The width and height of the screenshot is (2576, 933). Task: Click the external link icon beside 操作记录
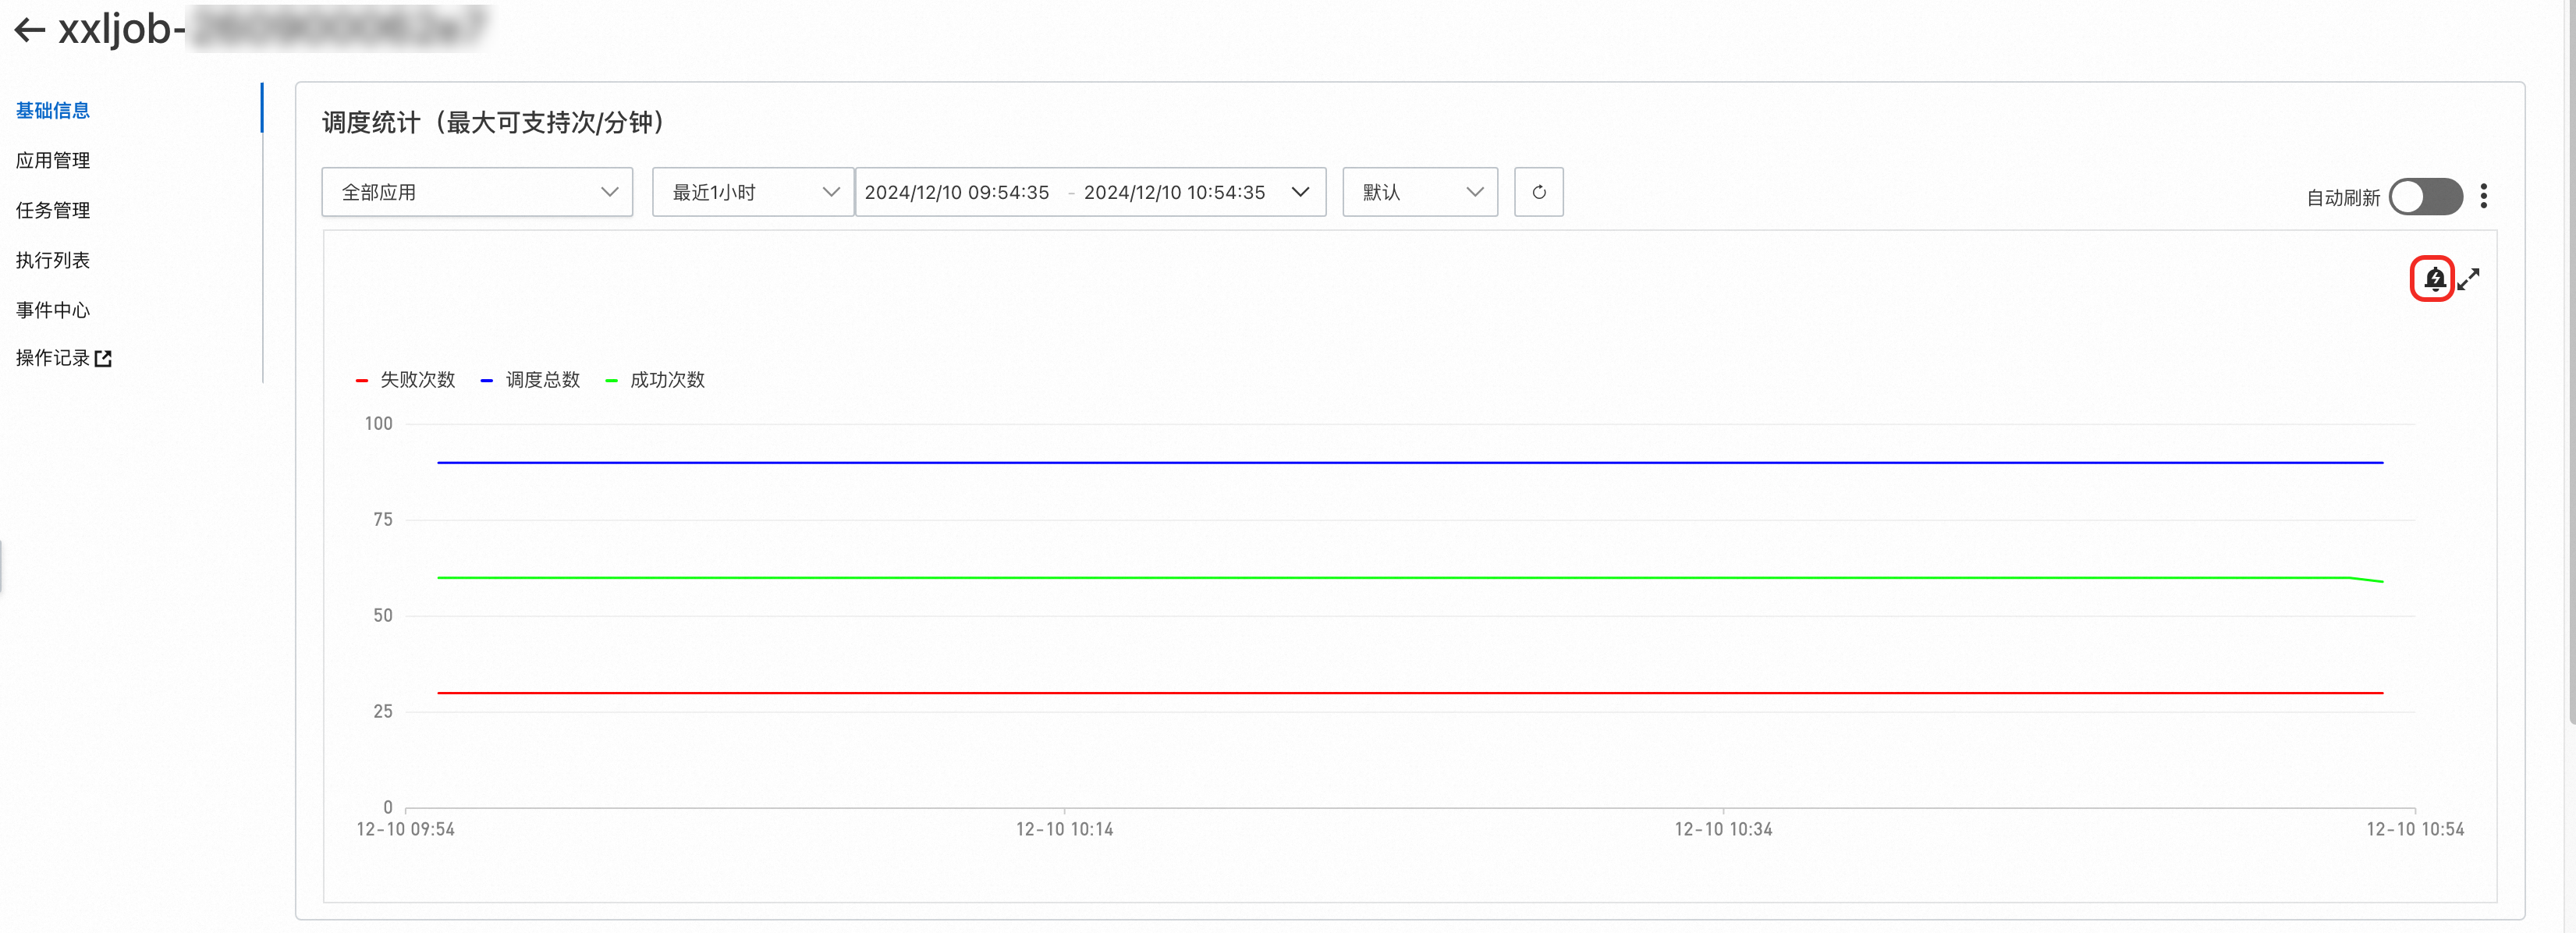pyautogui.click(x=103, y=358)
